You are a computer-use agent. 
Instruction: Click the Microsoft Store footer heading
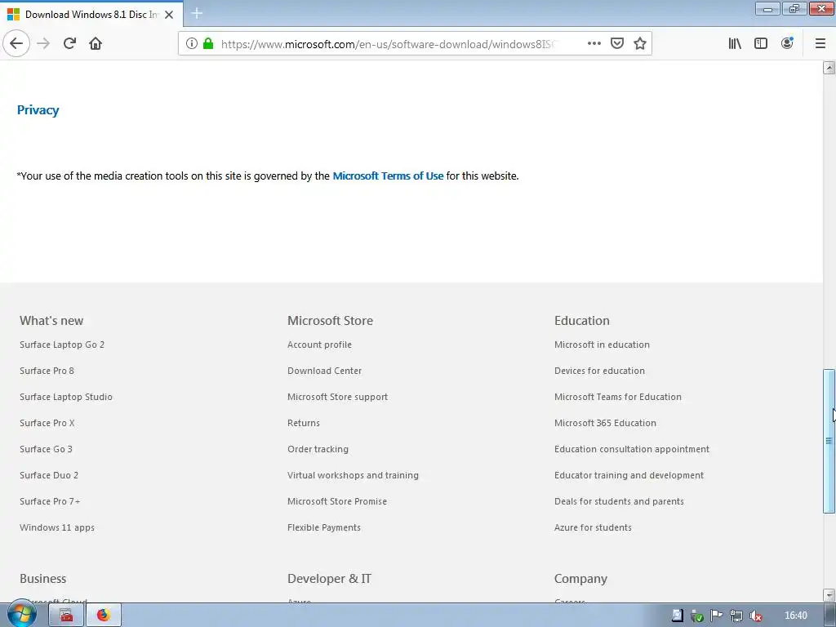coord(330,320)
